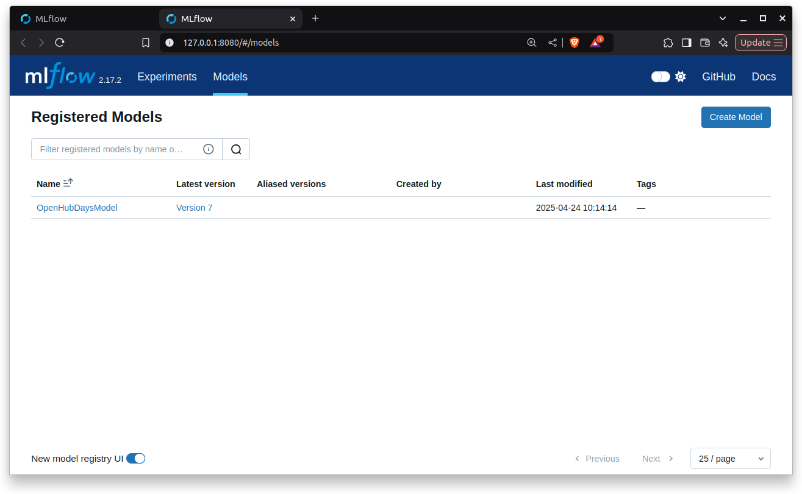The height and width of the screenshot is (494, 802).
Task: Click the bookmark icon in toolbar
Action: click(x=146, y=43)
